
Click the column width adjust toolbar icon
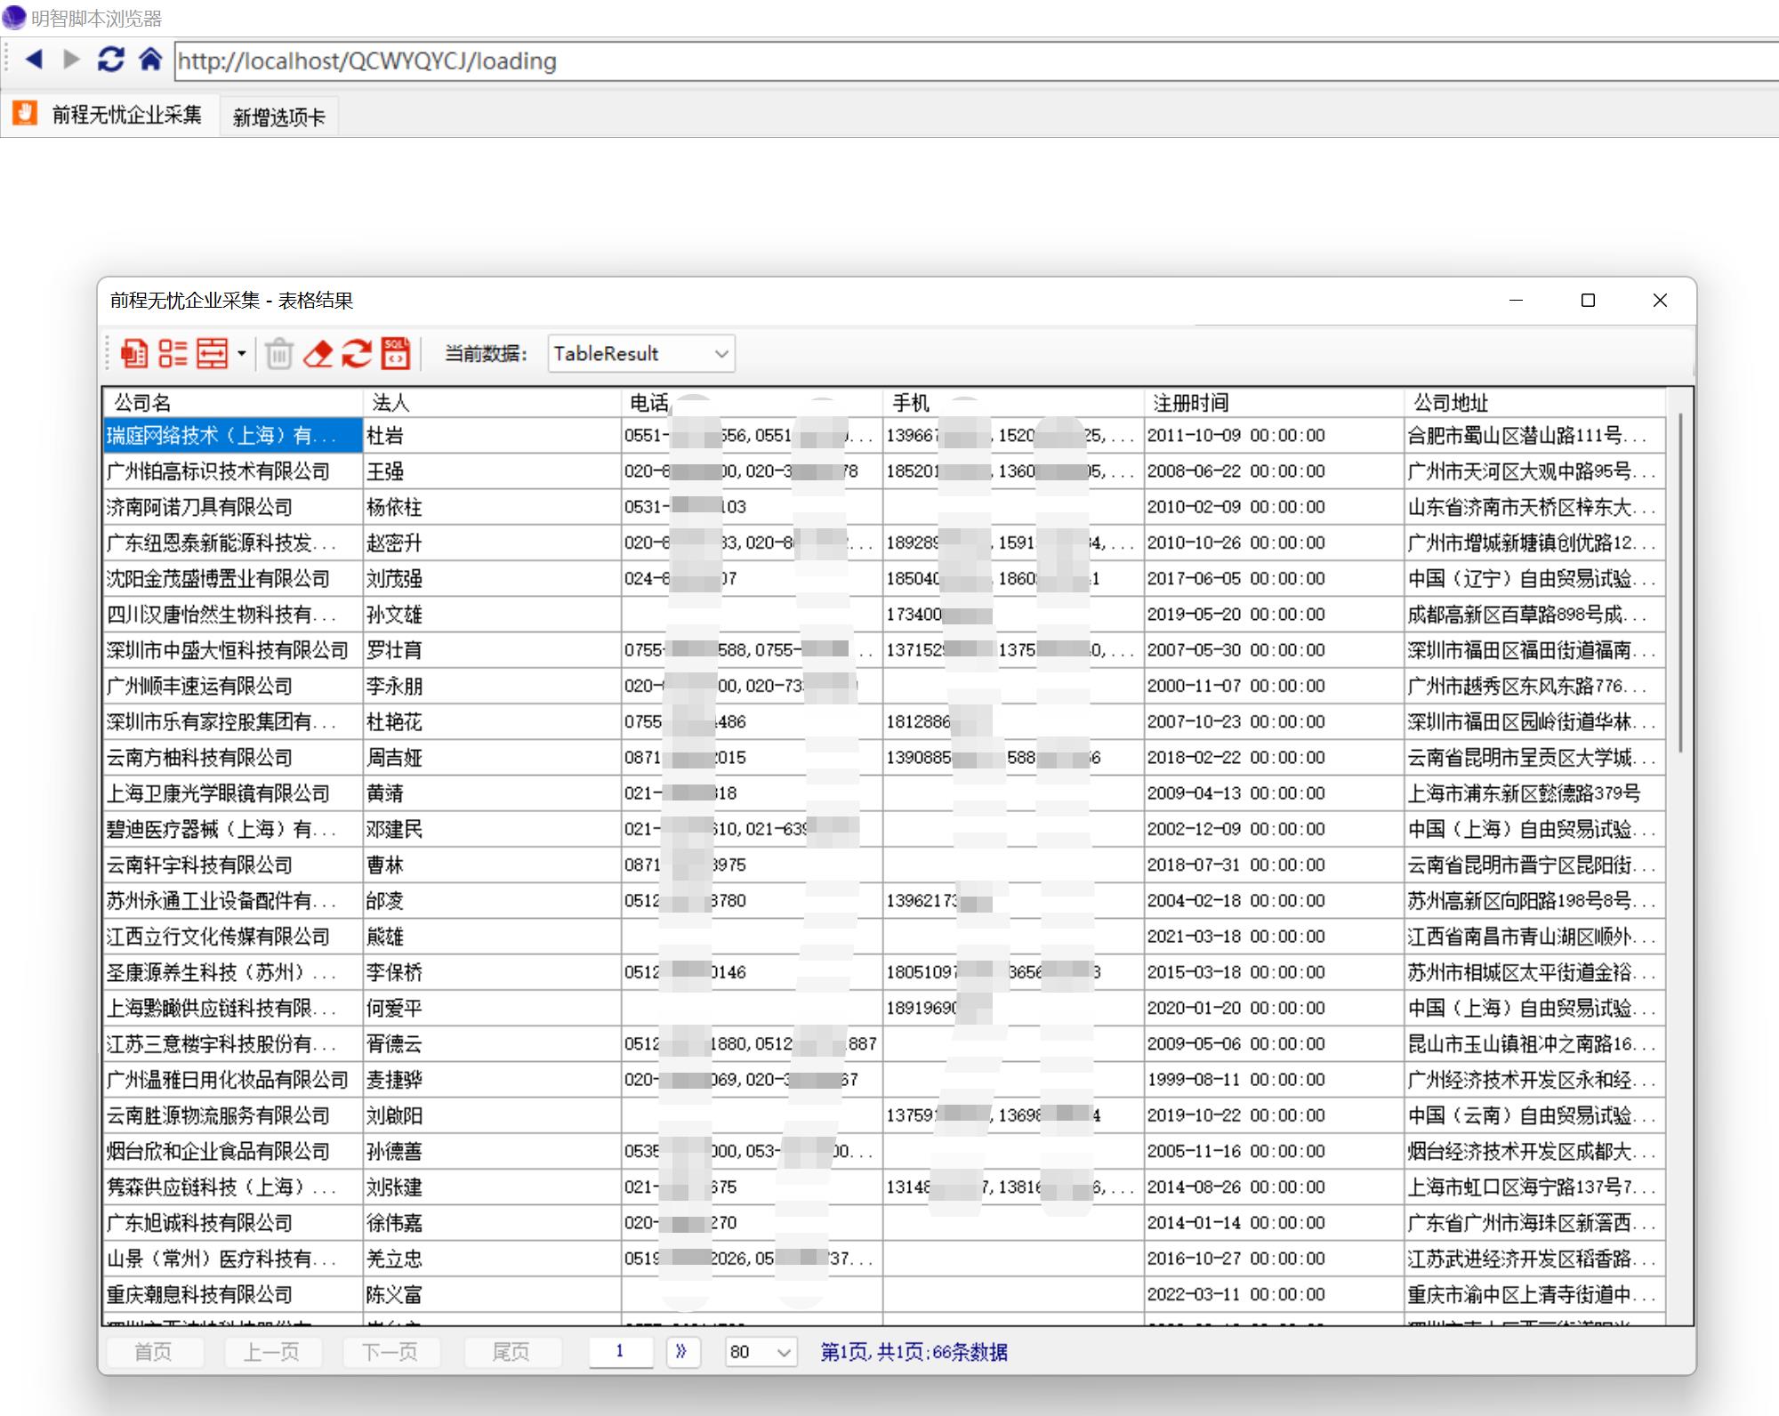(x=212, y=353)
